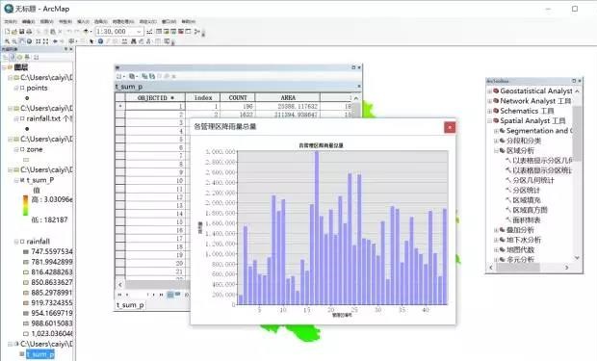Collapse the rainfall layer legend
Viewport: 597px width, 361px height.
16,242
